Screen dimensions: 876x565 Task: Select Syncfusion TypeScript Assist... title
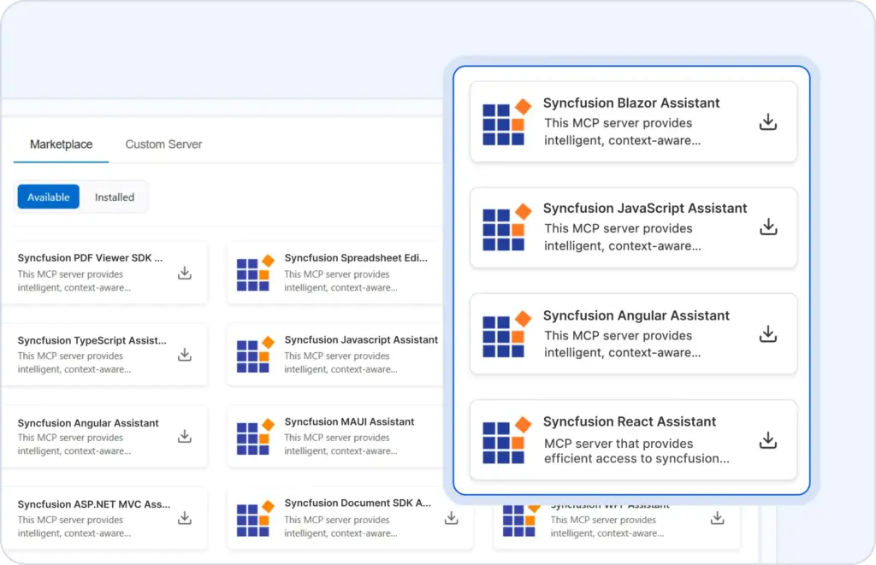(92, 340)
